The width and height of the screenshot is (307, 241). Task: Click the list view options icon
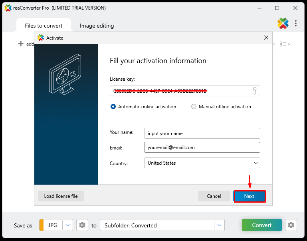285,44
